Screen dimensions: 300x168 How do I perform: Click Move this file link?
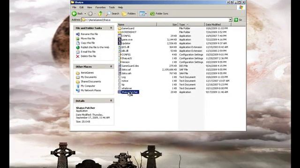(88, 38)
